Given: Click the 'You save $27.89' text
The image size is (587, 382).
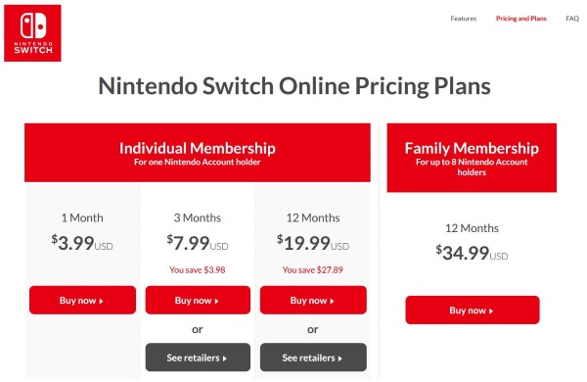Looking at the screenshot, I should 313,270.
